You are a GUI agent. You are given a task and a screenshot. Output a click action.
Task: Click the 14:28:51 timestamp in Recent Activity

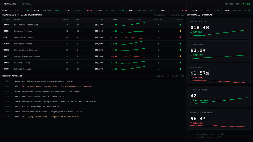(x=7, y=86)
